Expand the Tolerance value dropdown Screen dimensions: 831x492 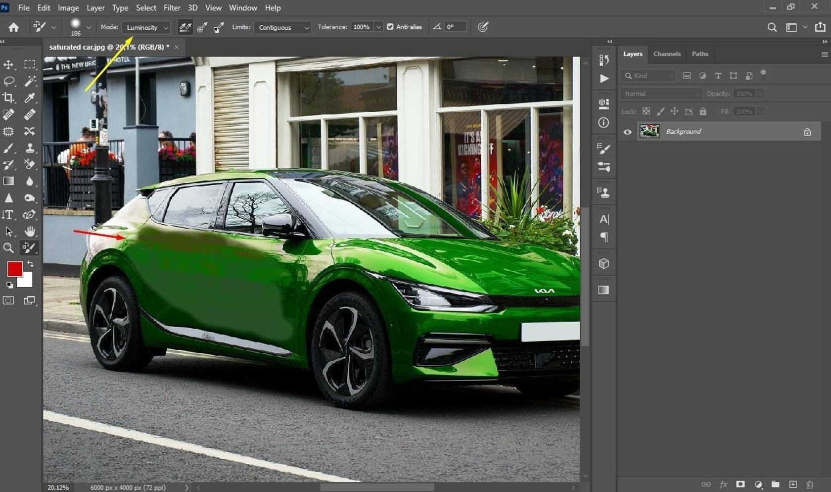click(378, 27)
